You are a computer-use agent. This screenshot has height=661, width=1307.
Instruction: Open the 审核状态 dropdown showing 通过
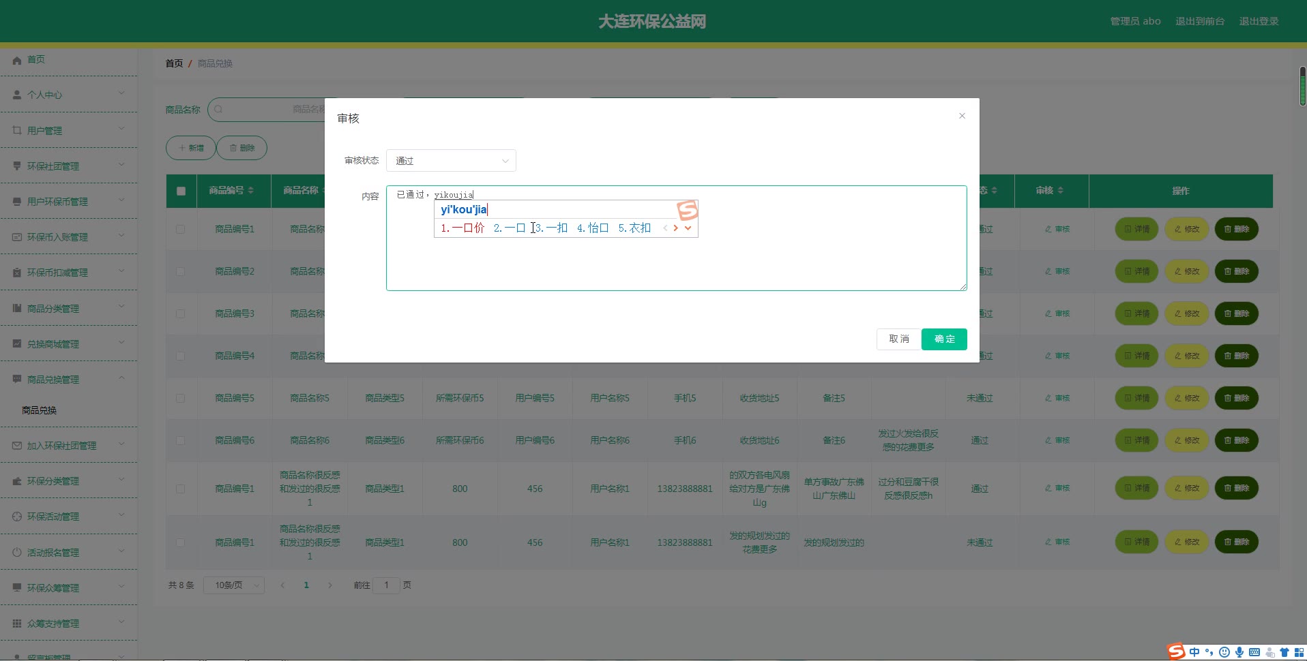[x=451, y=161]
